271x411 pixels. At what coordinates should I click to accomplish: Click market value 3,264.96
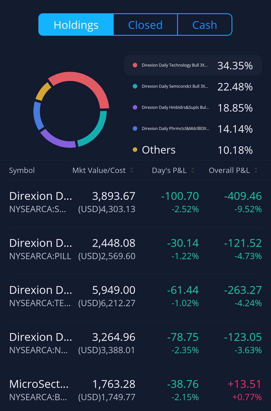(114, 337)
